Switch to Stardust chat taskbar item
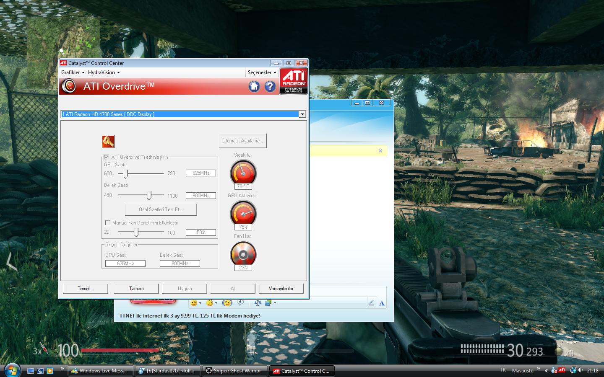This screenshot has width=604, height=377. click(x=167, y=371)
